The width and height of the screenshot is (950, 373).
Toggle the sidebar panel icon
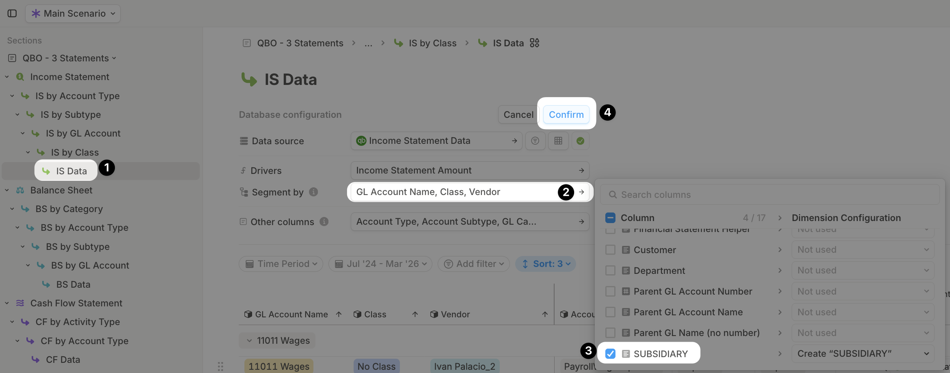(x=12, y=13)
